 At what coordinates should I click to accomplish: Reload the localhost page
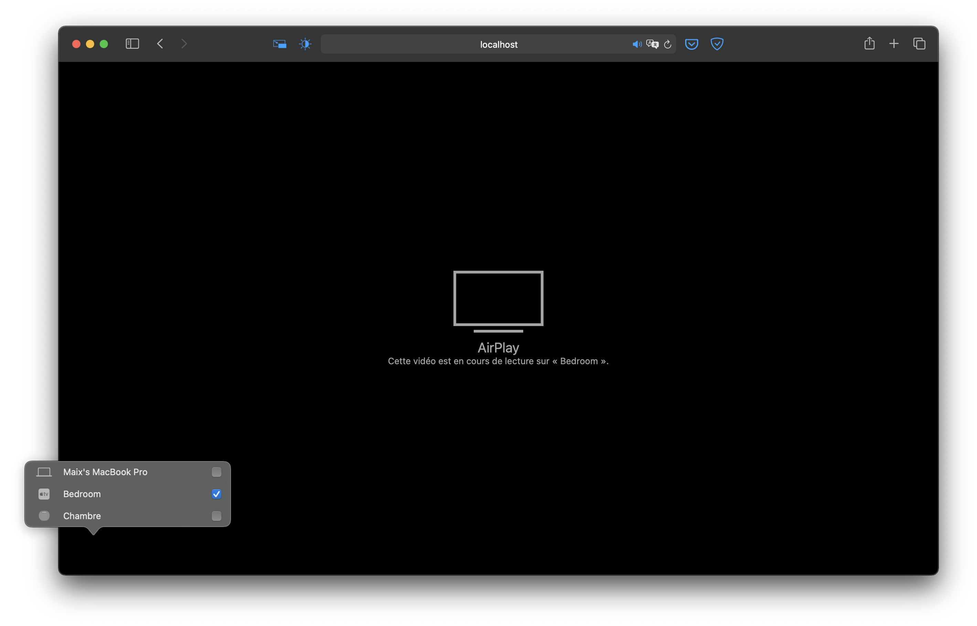click(x=668, y=44)
